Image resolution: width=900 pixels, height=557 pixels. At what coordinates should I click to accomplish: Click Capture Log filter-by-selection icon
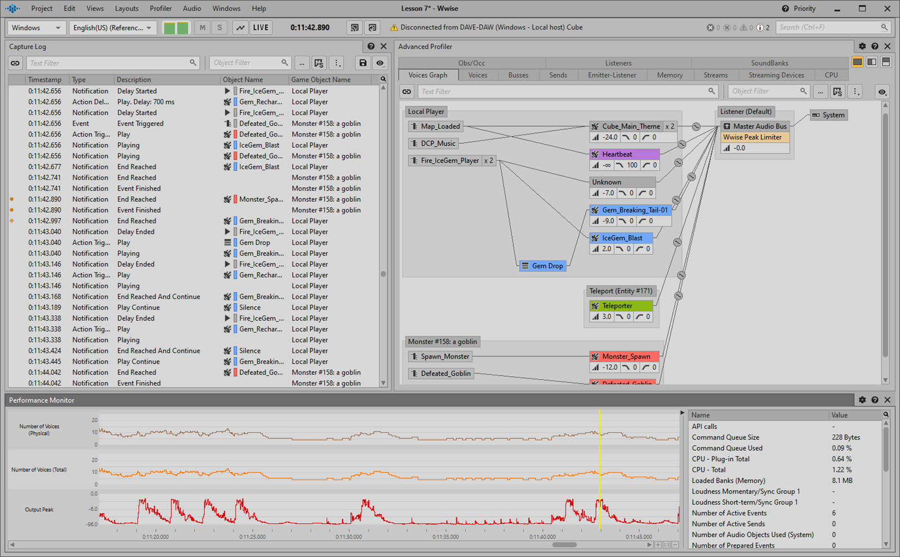click(319, 63)
